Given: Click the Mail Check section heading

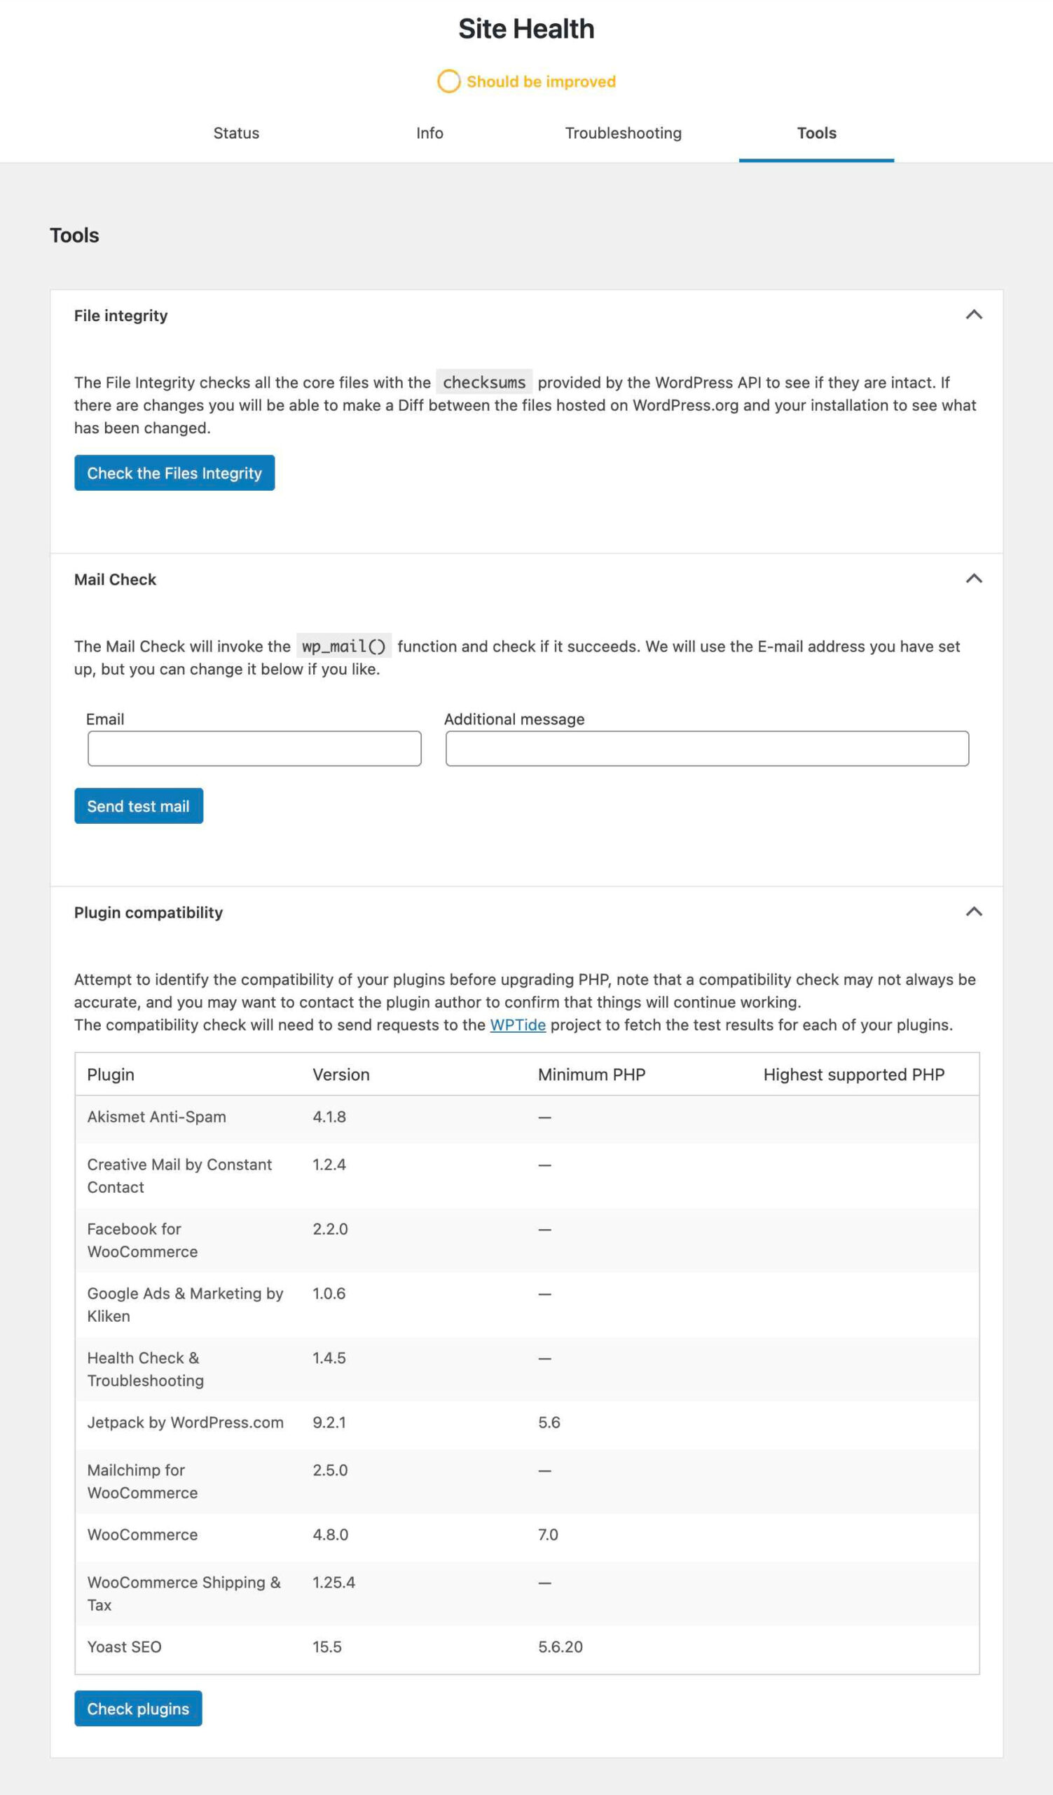Looking at the screenshot, I should pos(116,580).
